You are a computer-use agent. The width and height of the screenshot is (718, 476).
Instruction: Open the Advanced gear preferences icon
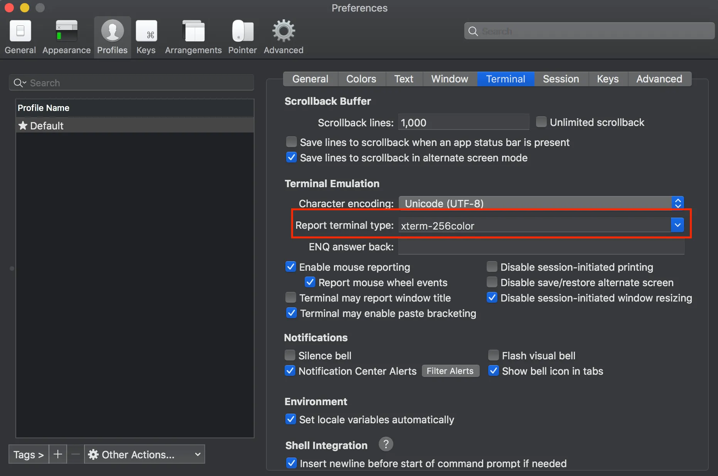(x=283, y=37)
